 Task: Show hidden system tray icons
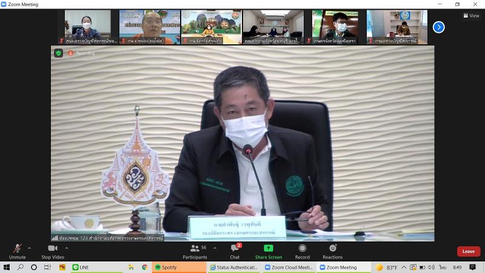(x=404, y=268)
